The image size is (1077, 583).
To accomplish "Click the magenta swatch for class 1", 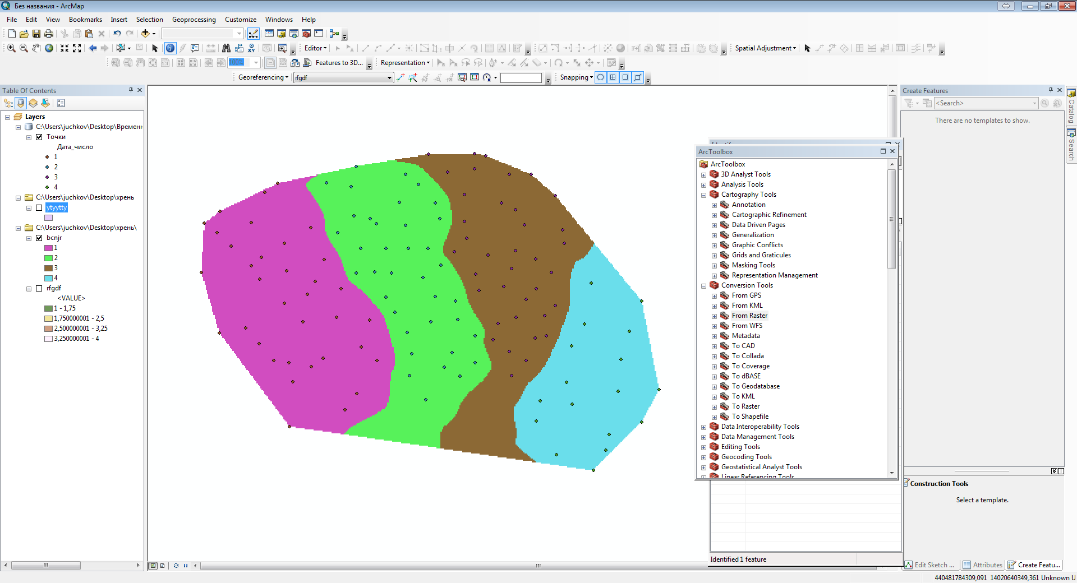I will 48,248.
